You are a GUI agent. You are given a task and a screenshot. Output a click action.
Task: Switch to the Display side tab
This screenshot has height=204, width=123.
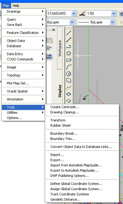(60, 91)
